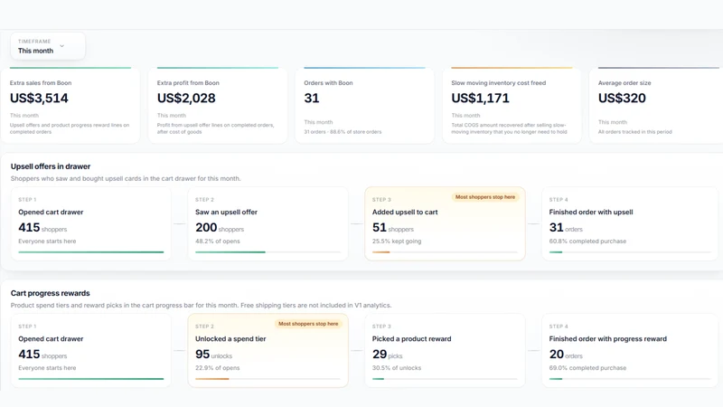Click the Added upsell to cart progress bar
Image resolution: width=723 pixels, height=407 pixels.
point(445,252)
